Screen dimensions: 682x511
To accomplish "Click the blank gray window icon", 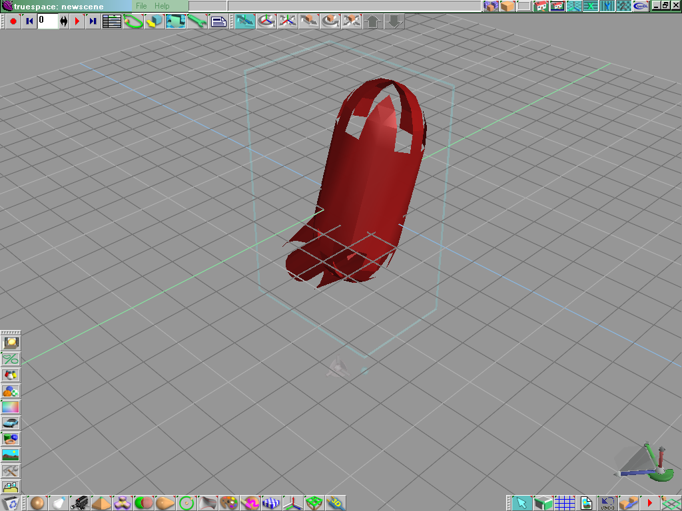I will click(x=524, y=6).
